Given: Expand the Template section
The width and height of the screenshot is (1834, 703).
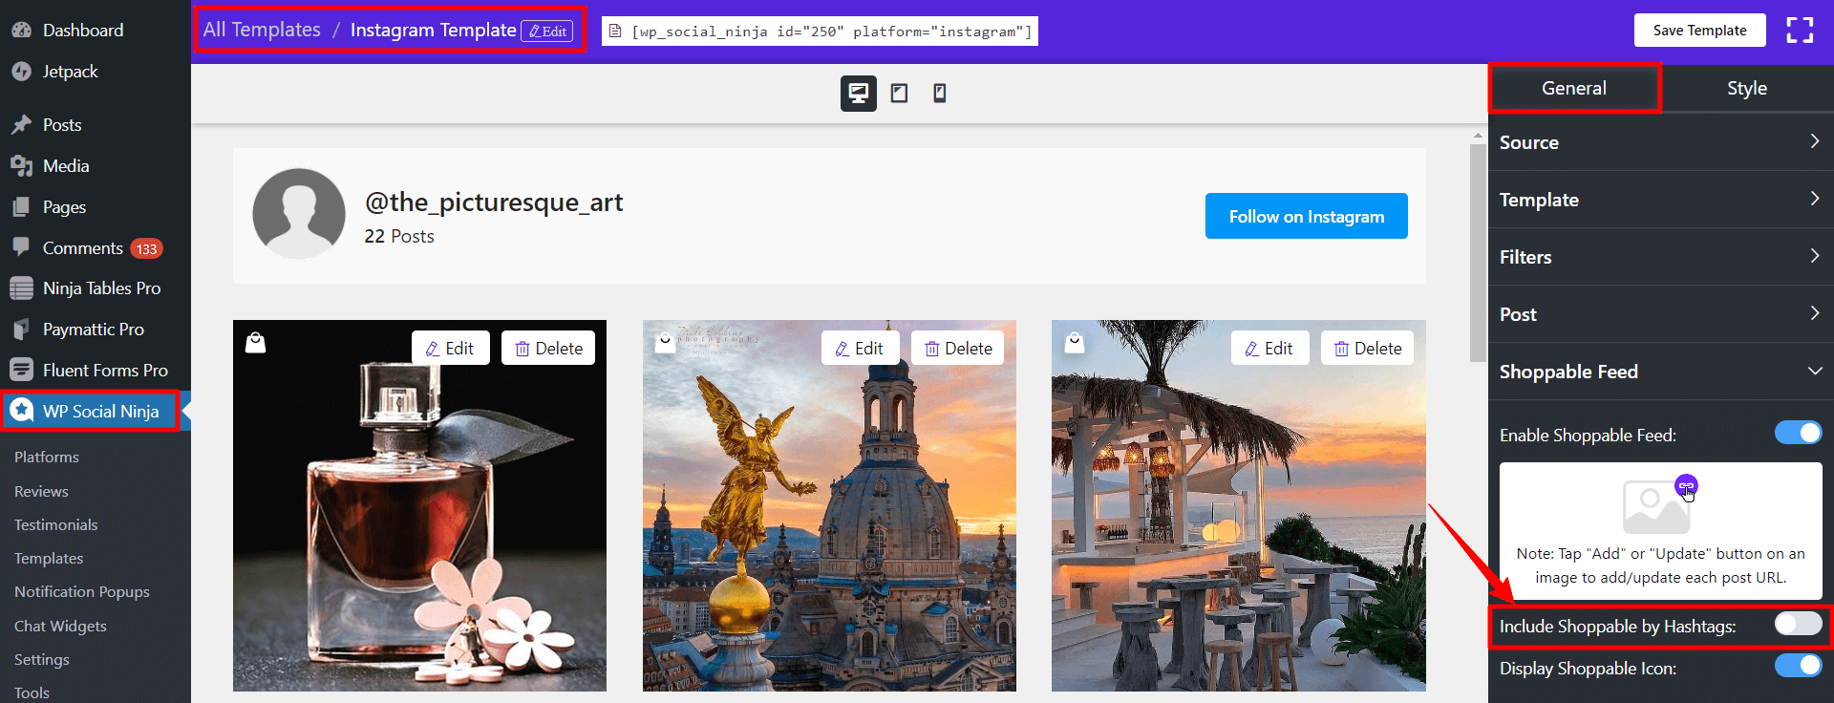Looking at the screenshot, I should tap(1660, 200).
